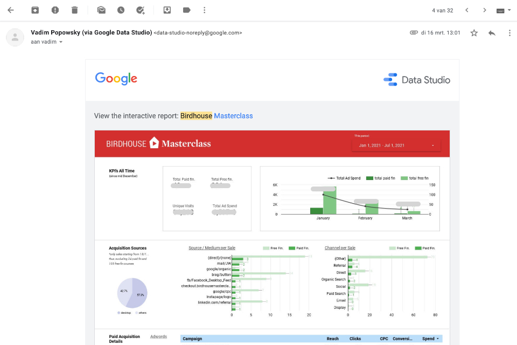Image resolution: width=517 pixels, height=345 pixels.
Task: Click the Total Ad Spend KPI label
Action: (225, 206)
